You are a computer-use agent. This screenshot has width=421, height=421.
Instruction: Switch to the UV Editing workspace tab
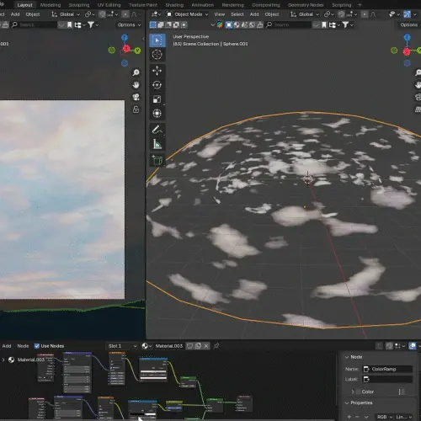[109, 5]
